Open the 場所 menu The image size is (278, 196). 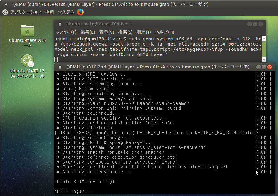tap(49, 12)
